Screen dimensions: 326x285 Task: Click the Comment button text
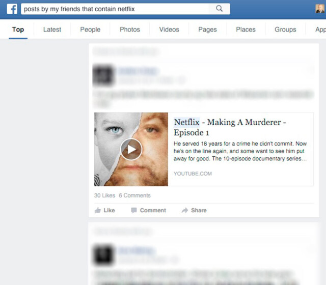tap(153, 210)
